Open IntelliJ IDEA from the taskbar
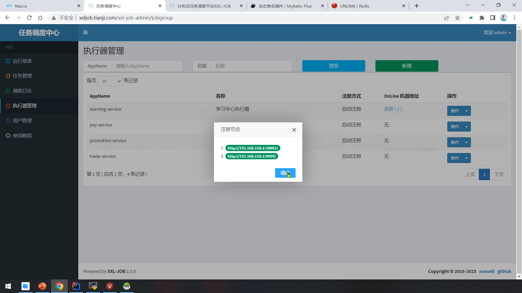Image resolution: width=522 pixels, height=293 pixels. [76, 286]
